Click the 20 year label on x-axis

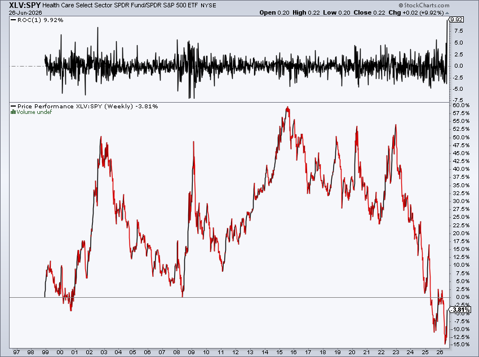tap(352, 352)
